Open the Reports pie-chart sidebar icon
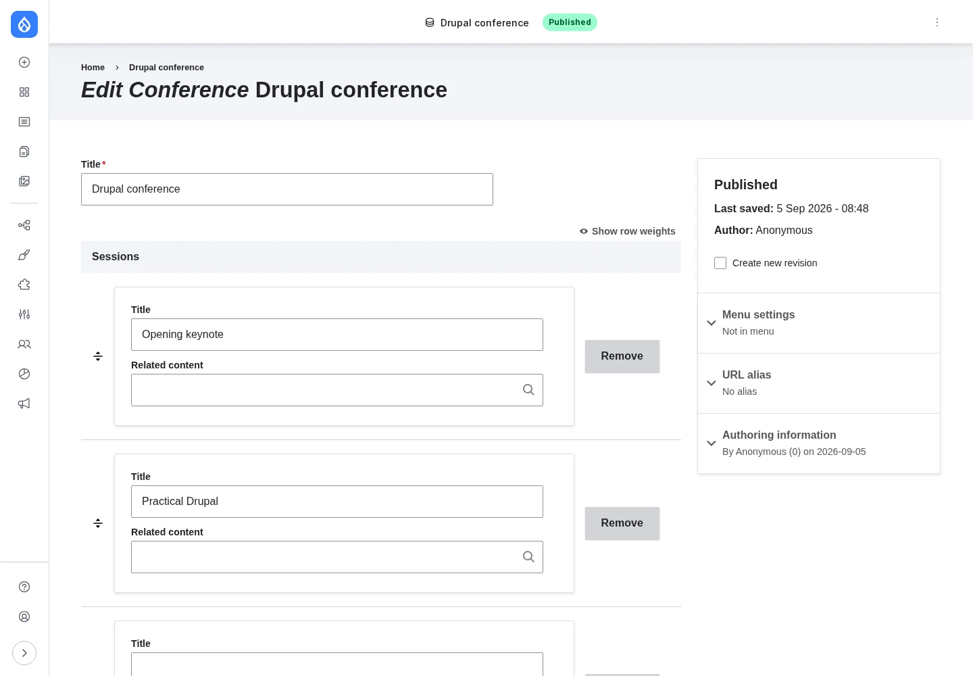973x676 pixels. [24, 374]
